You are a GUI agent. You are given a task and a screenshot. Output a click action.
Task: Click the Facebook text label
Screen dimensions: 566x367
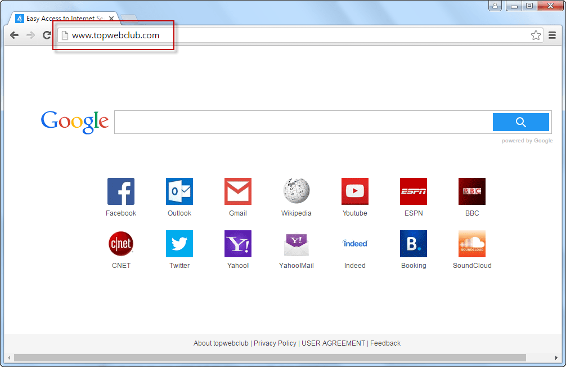[121, 213]
